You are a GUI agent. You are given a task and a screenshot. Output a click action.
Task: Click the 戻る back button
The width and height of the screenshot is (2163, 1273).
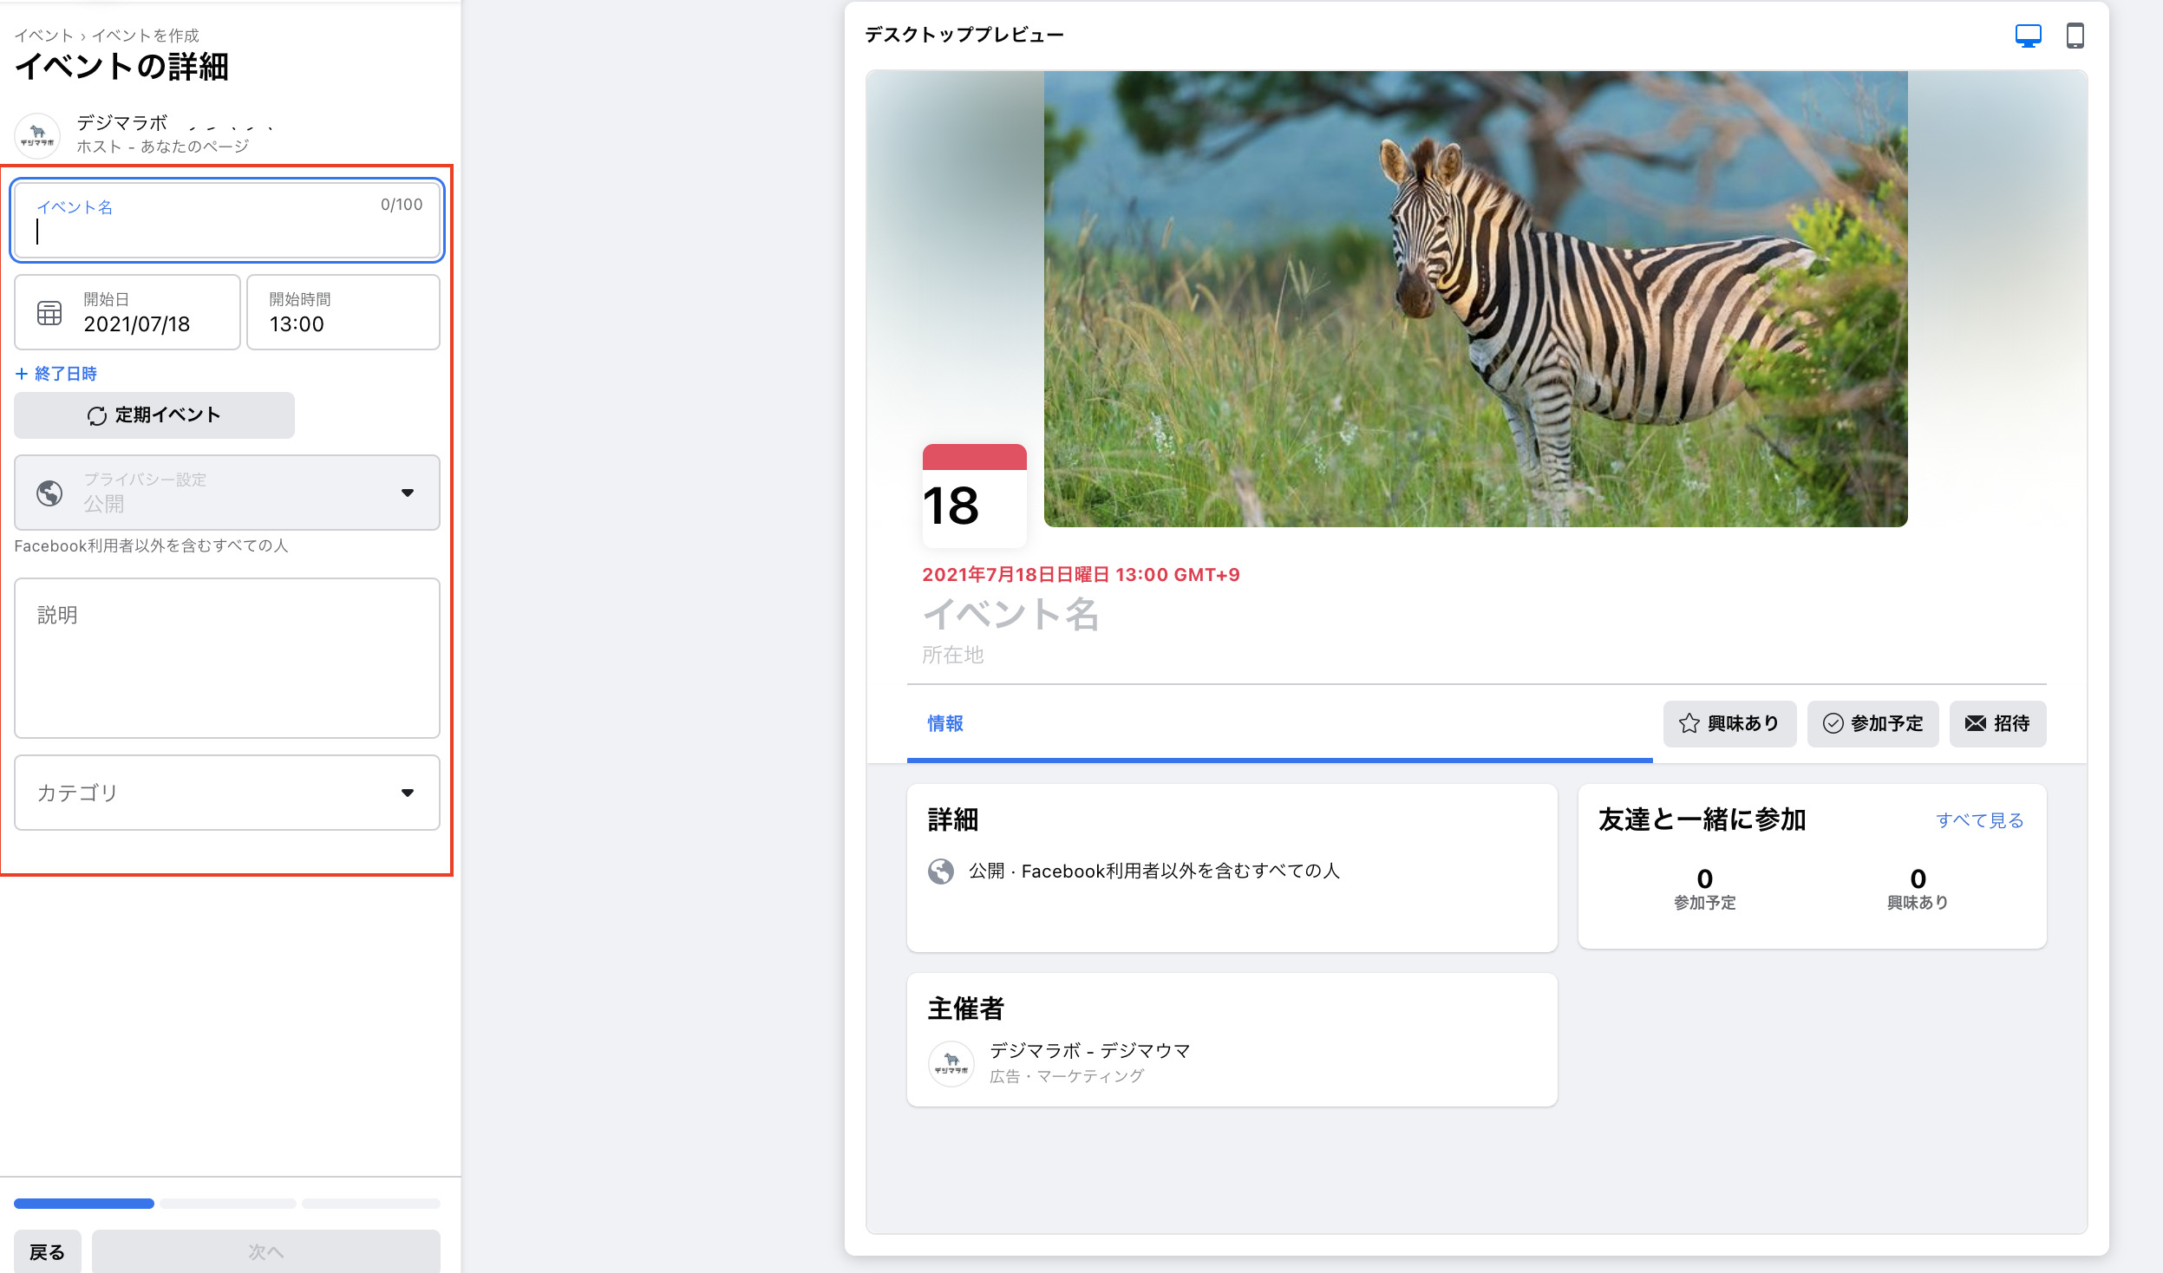(47, 1251)
